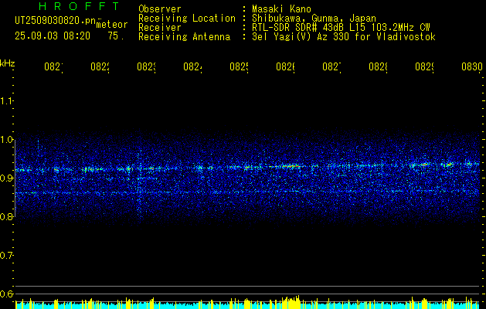Click the Receiving Location label
Viewport: 486px width, 309px height.
pos(187,19)
